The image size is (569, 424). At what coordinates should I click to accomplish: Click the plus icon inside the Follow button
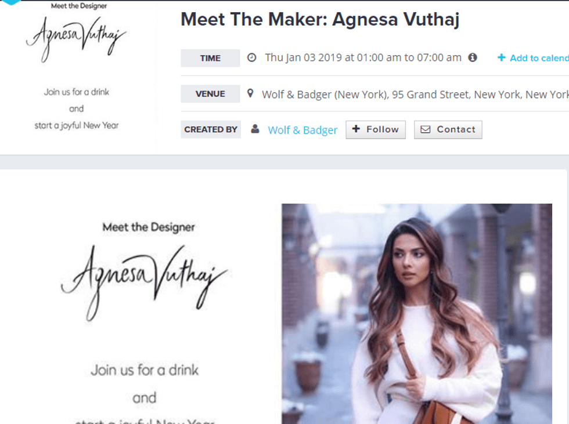click(356, 129)
